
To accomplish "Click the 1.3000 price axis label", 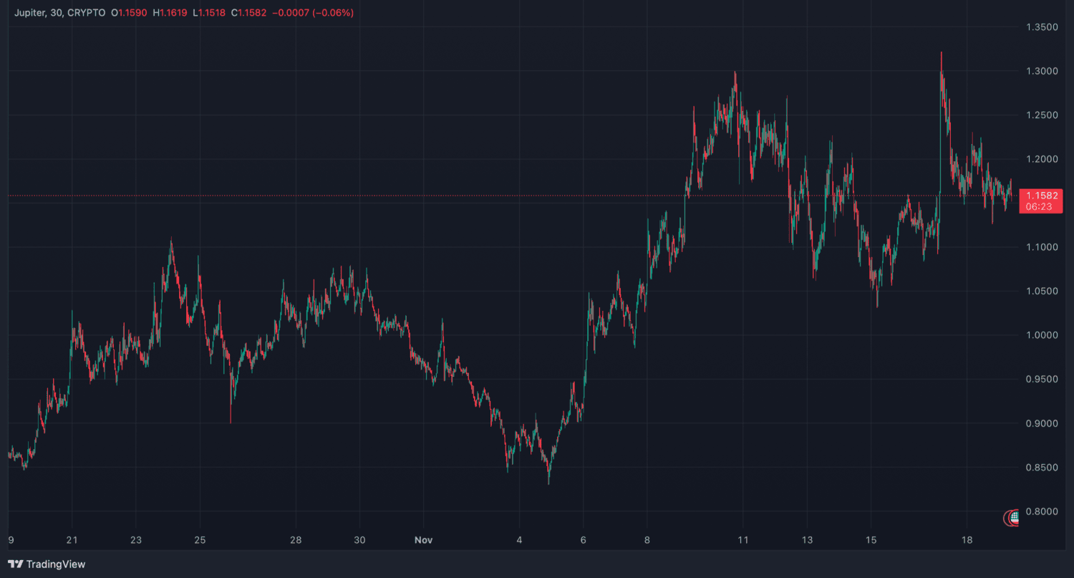I will coord(1042,71).
